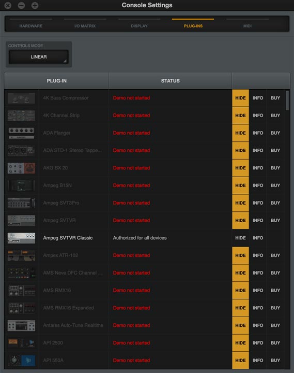The height and width of the screenshot is (373, 294).
Task: Click 'Demo not started' for API 550A
Action: click(131, 361)
